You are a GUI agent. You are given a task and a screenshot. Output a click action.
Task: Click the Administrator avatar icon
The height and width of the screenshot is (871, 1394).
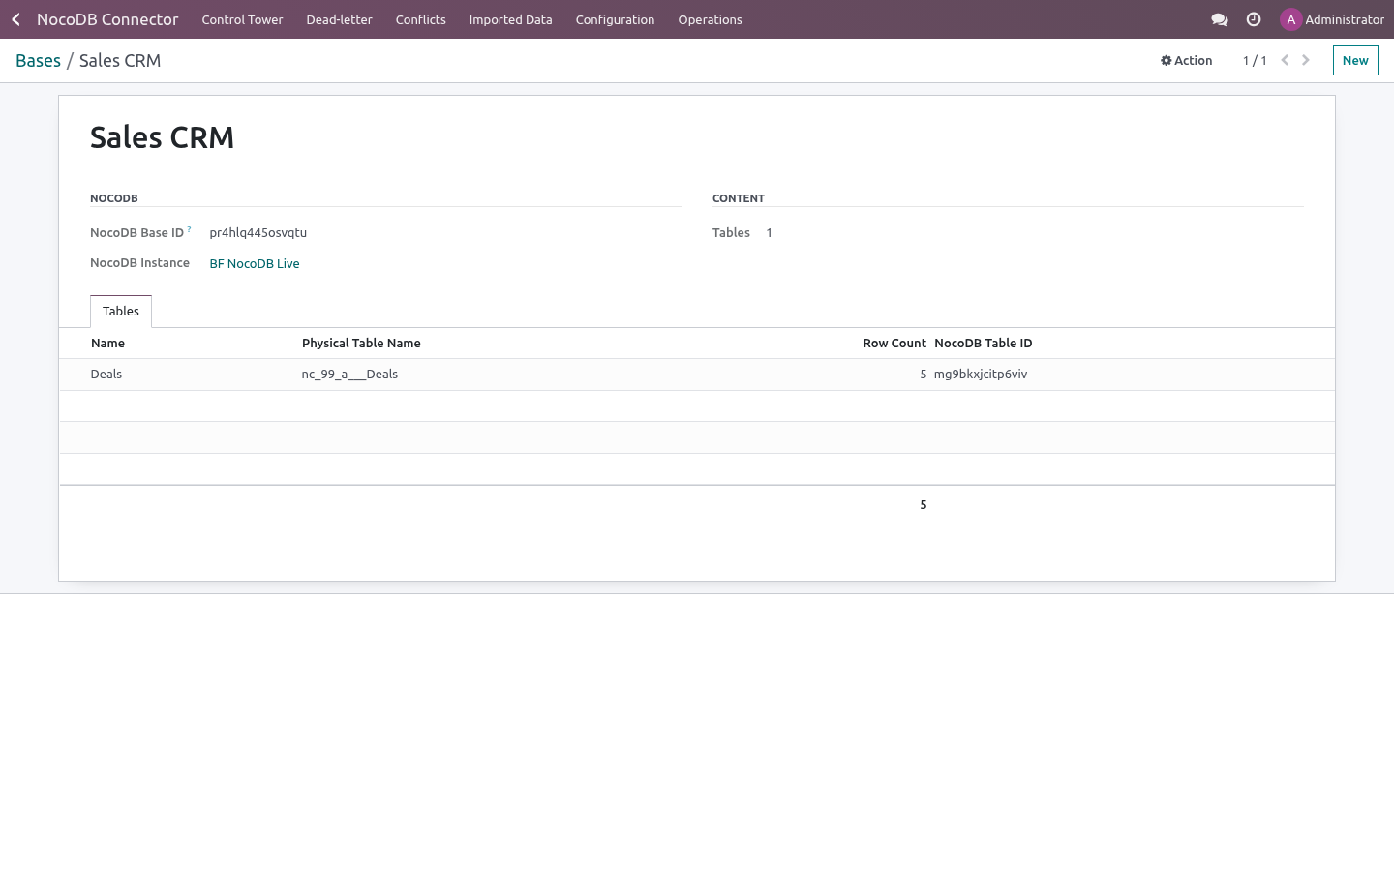click(x=1290, y=19)
